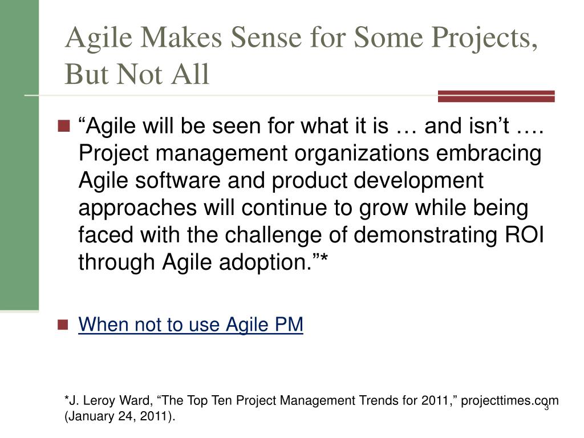The width and height of the screenshot is (584, 438).
Task: Open the 'When not to use Agile PM' link
Action: (190, 325)
